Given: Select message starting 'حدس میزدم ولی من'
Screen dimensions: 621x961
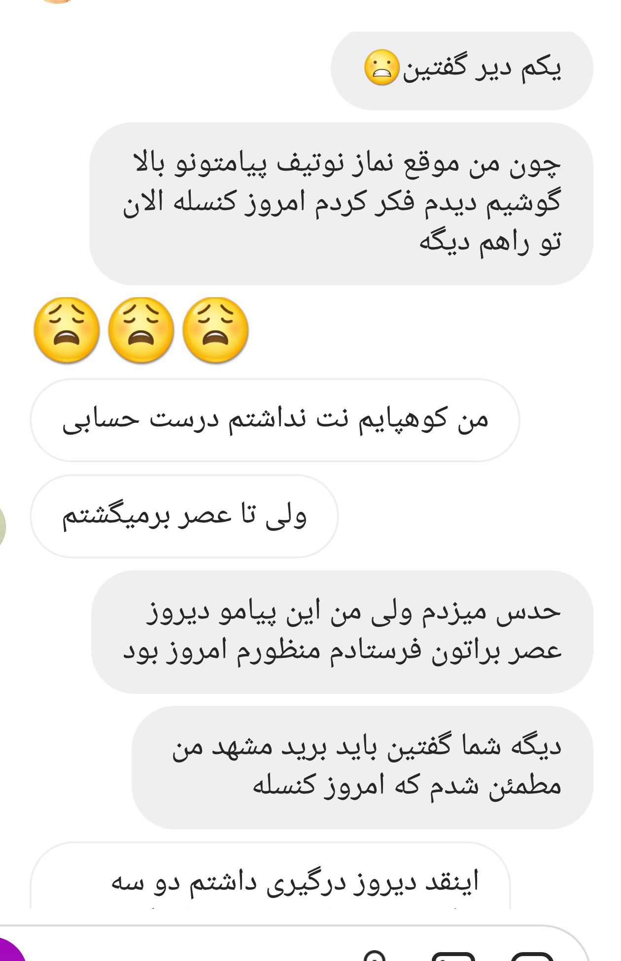Looking at the screenshot, I should (342, 632).
